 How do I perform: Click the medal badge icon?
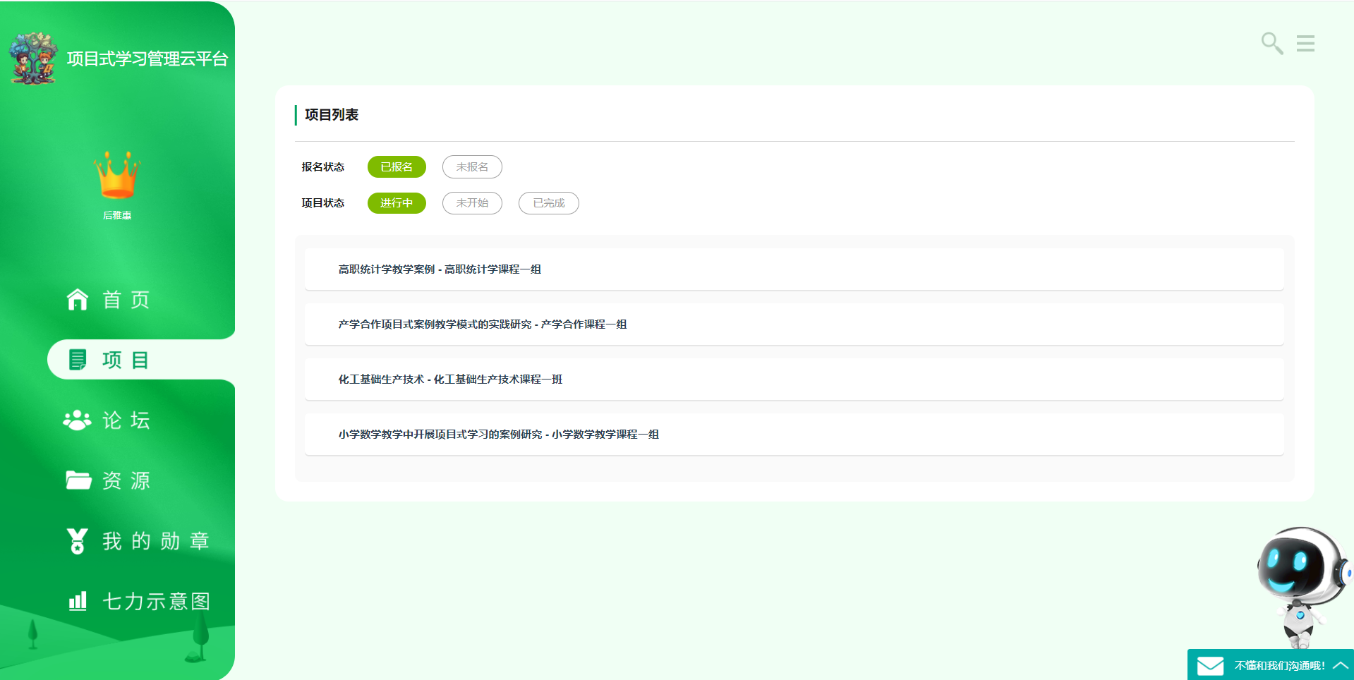click(x=77, y=541)
